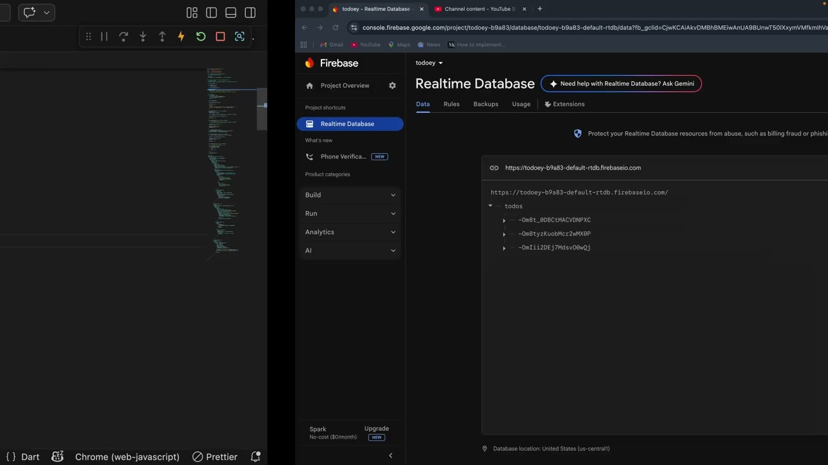Expand the -Om8t_0DBCtMACVDNPXC node
Image resolution: width=828 pixels, height=465 pixels.
pos(504,220)
